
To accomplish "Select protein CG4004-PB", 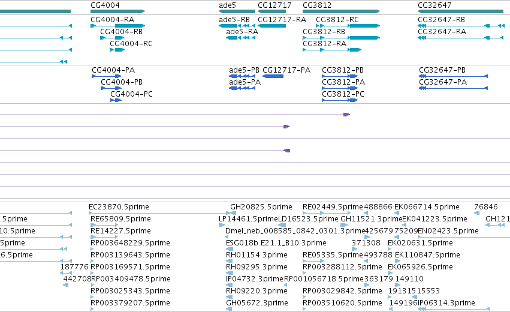I will [x=122, y=82].
